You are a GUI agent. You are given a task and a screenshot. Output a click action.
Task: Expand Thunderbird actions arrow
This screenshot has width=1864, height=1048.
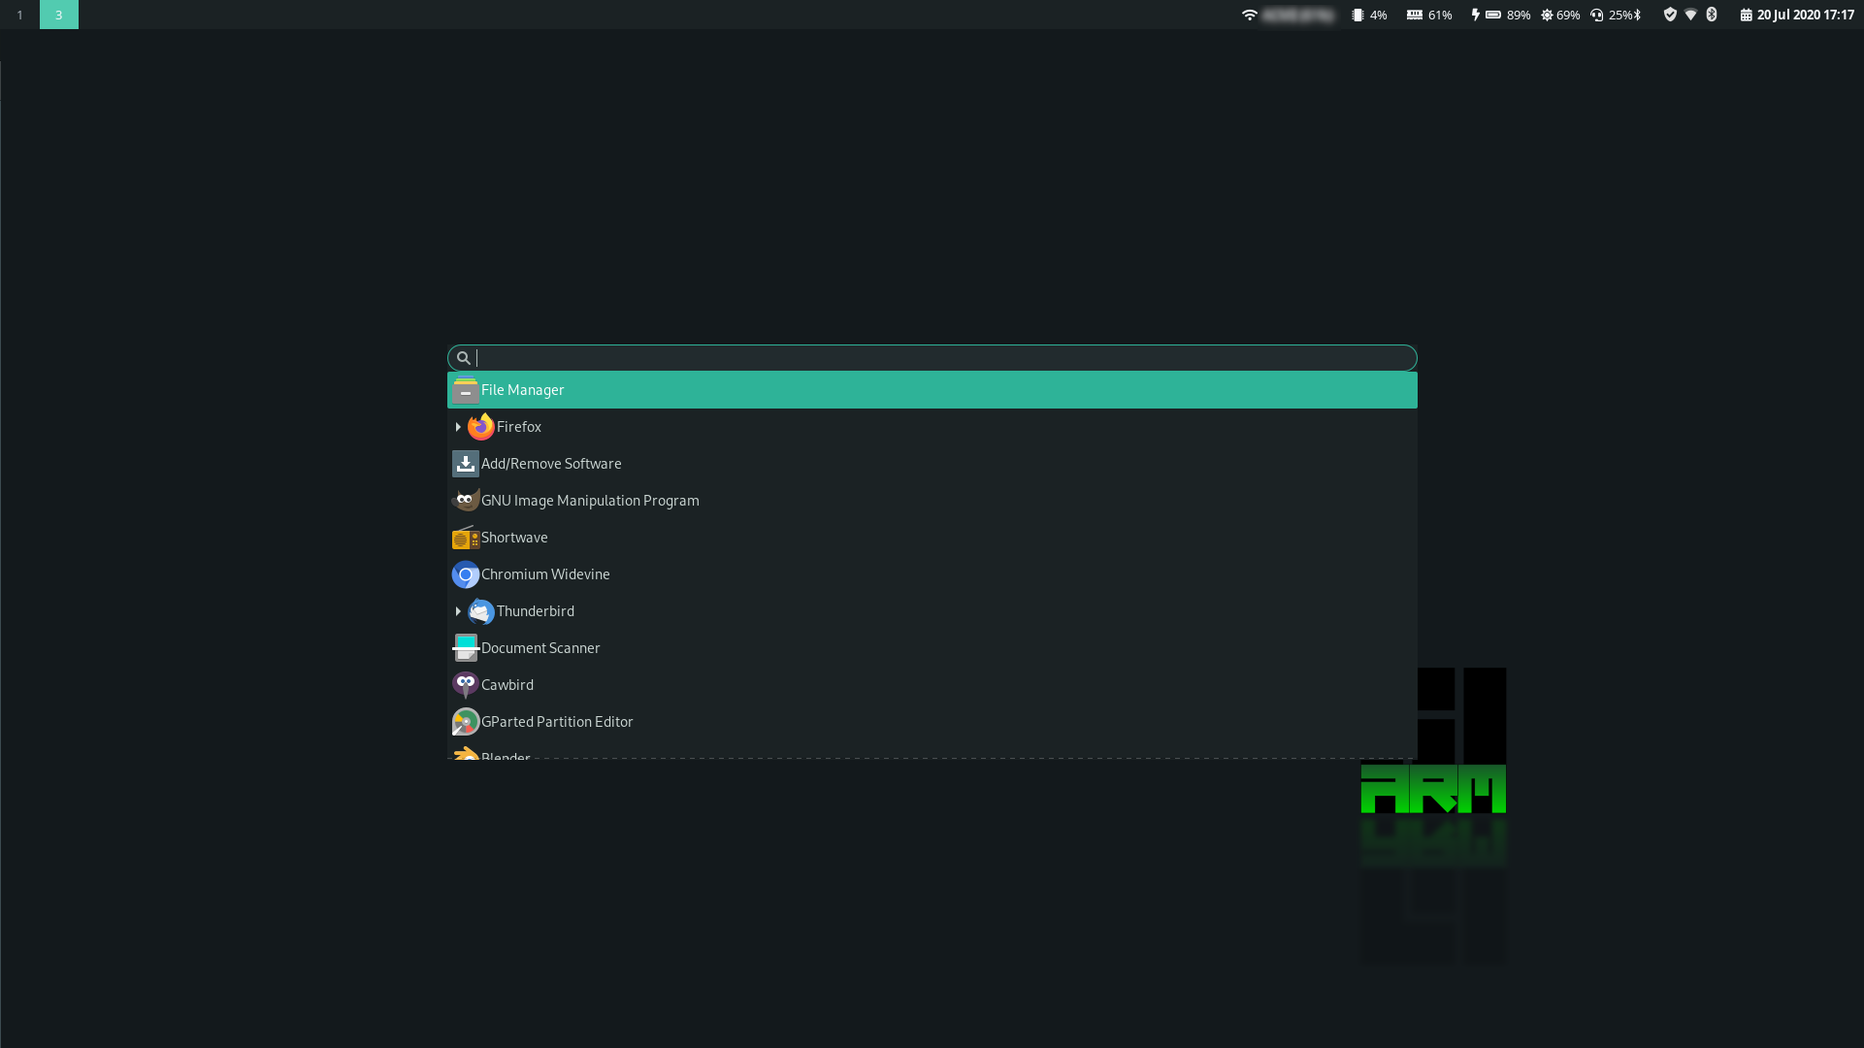click(x=458, y=611)
